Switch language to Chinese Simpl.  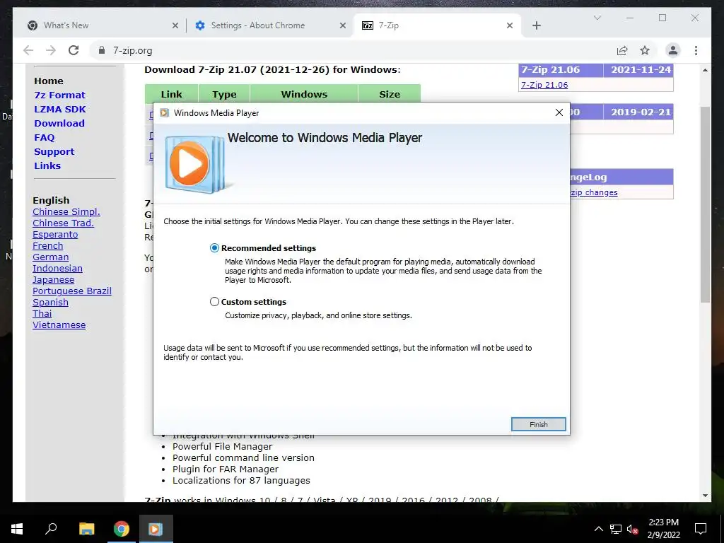(x=66, y=211)
